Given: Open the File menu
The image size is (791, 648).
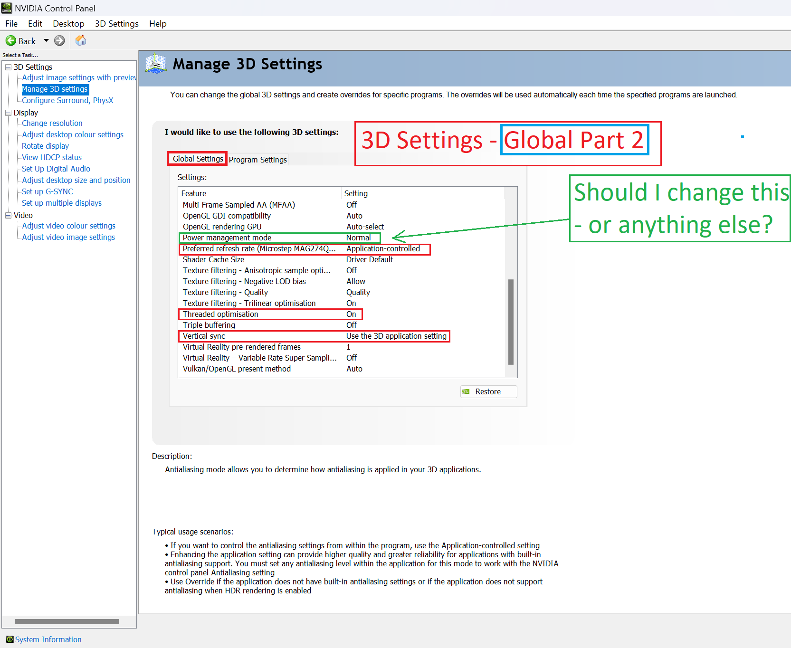Looking at the screenshot, I should (x=11, y=24).
